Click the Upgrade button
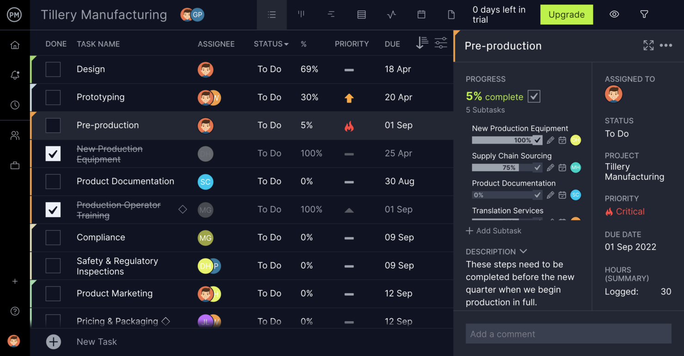 coord(567,15)
